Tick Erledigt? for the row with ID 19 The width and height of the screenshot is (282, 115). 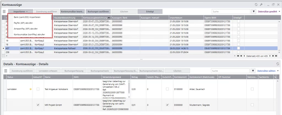tap(238, 40)
